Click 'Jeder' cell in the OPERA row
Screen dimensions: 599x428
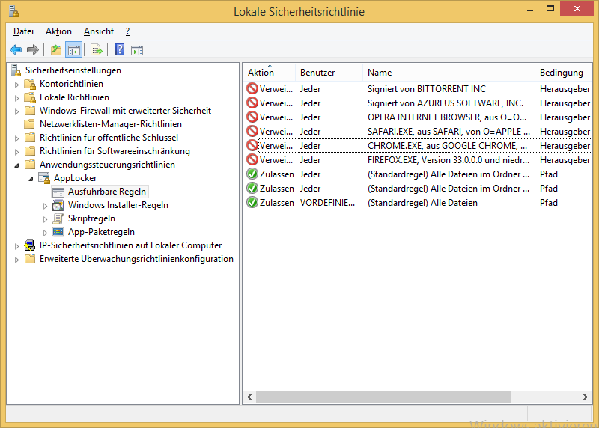point(310,117)
